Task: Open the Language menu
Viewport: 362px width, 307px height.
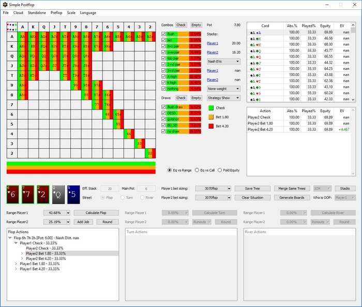Action: click(x=88, y=13)
